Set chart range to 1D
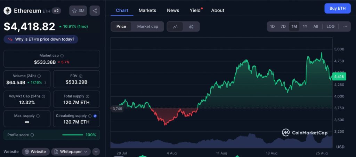 click(272, 26)
